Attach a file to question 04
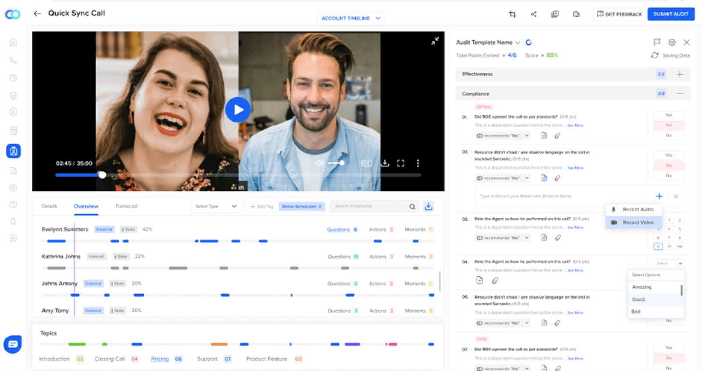This screenshot has height=371, width=702. 495,280
